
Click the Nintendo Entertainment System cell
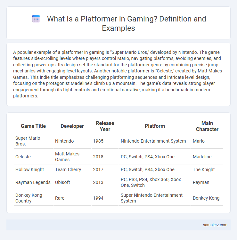click(x=155, y=141)
